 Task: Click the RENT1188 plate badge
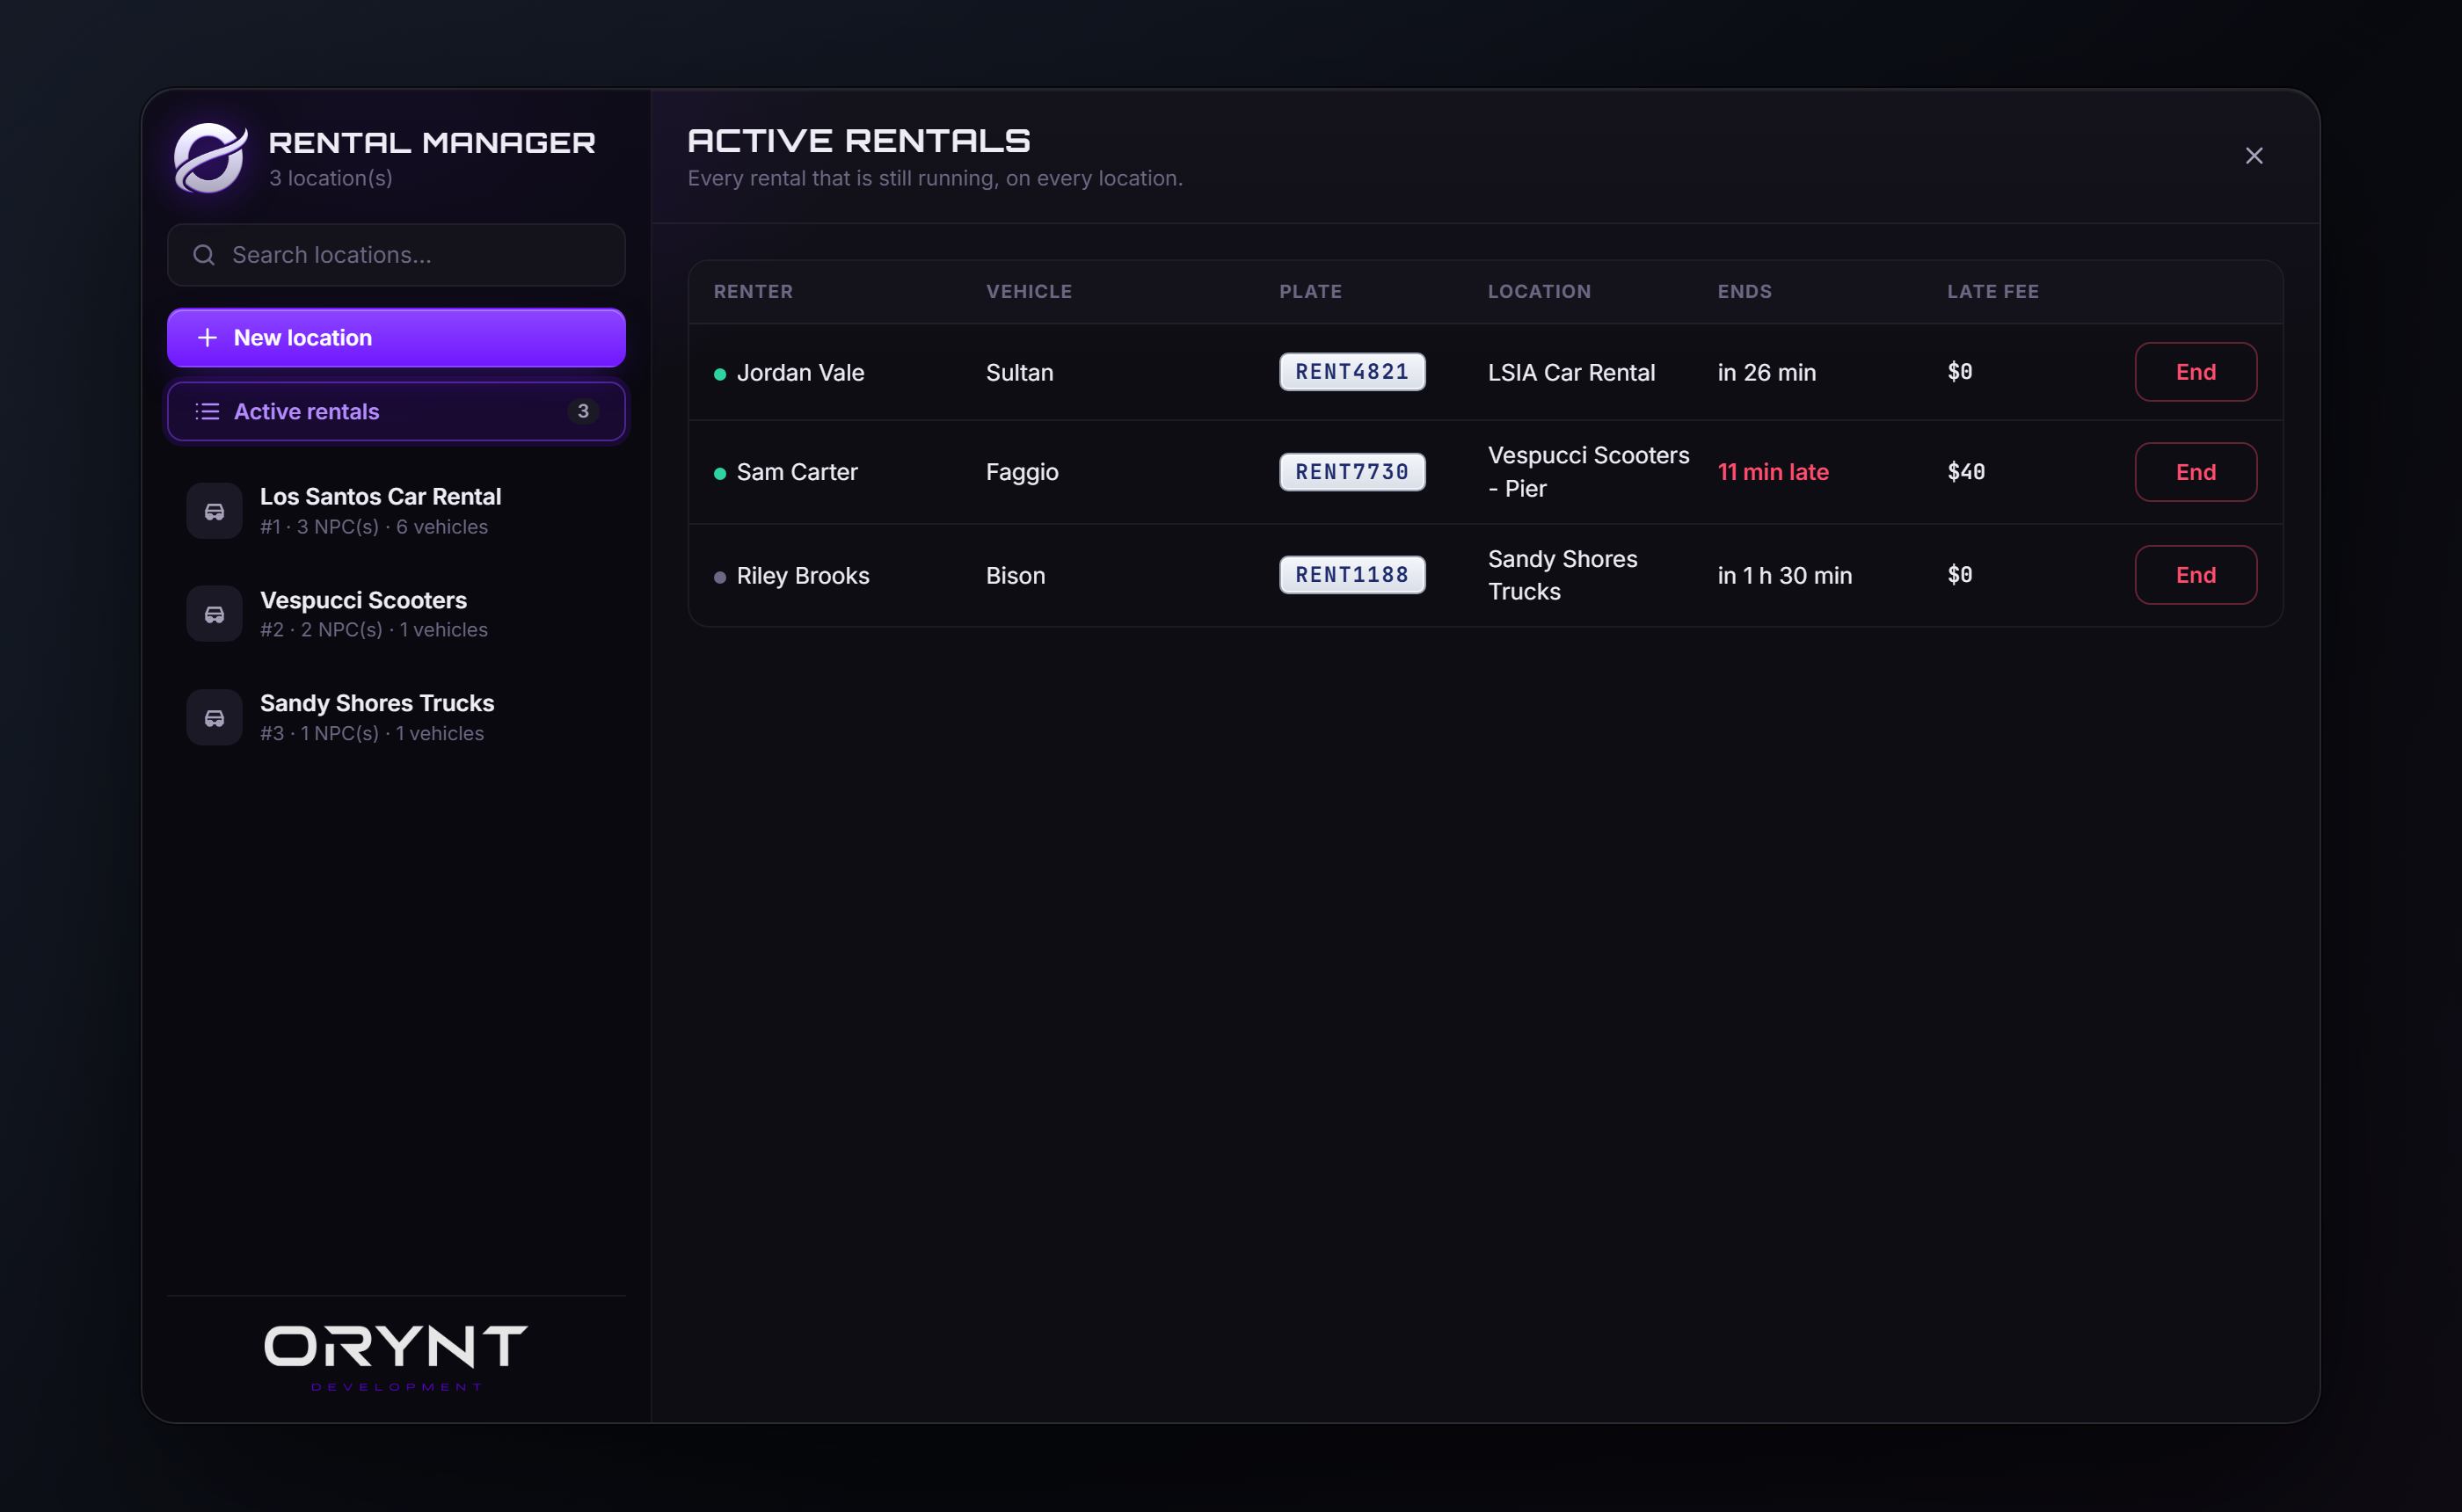[x=1352, y=575]
